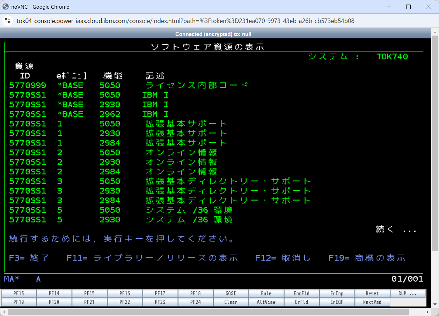This screenshot has width=439, height=316.
Task: Click the 記述 column header
Action: click(x=155, y=76)
